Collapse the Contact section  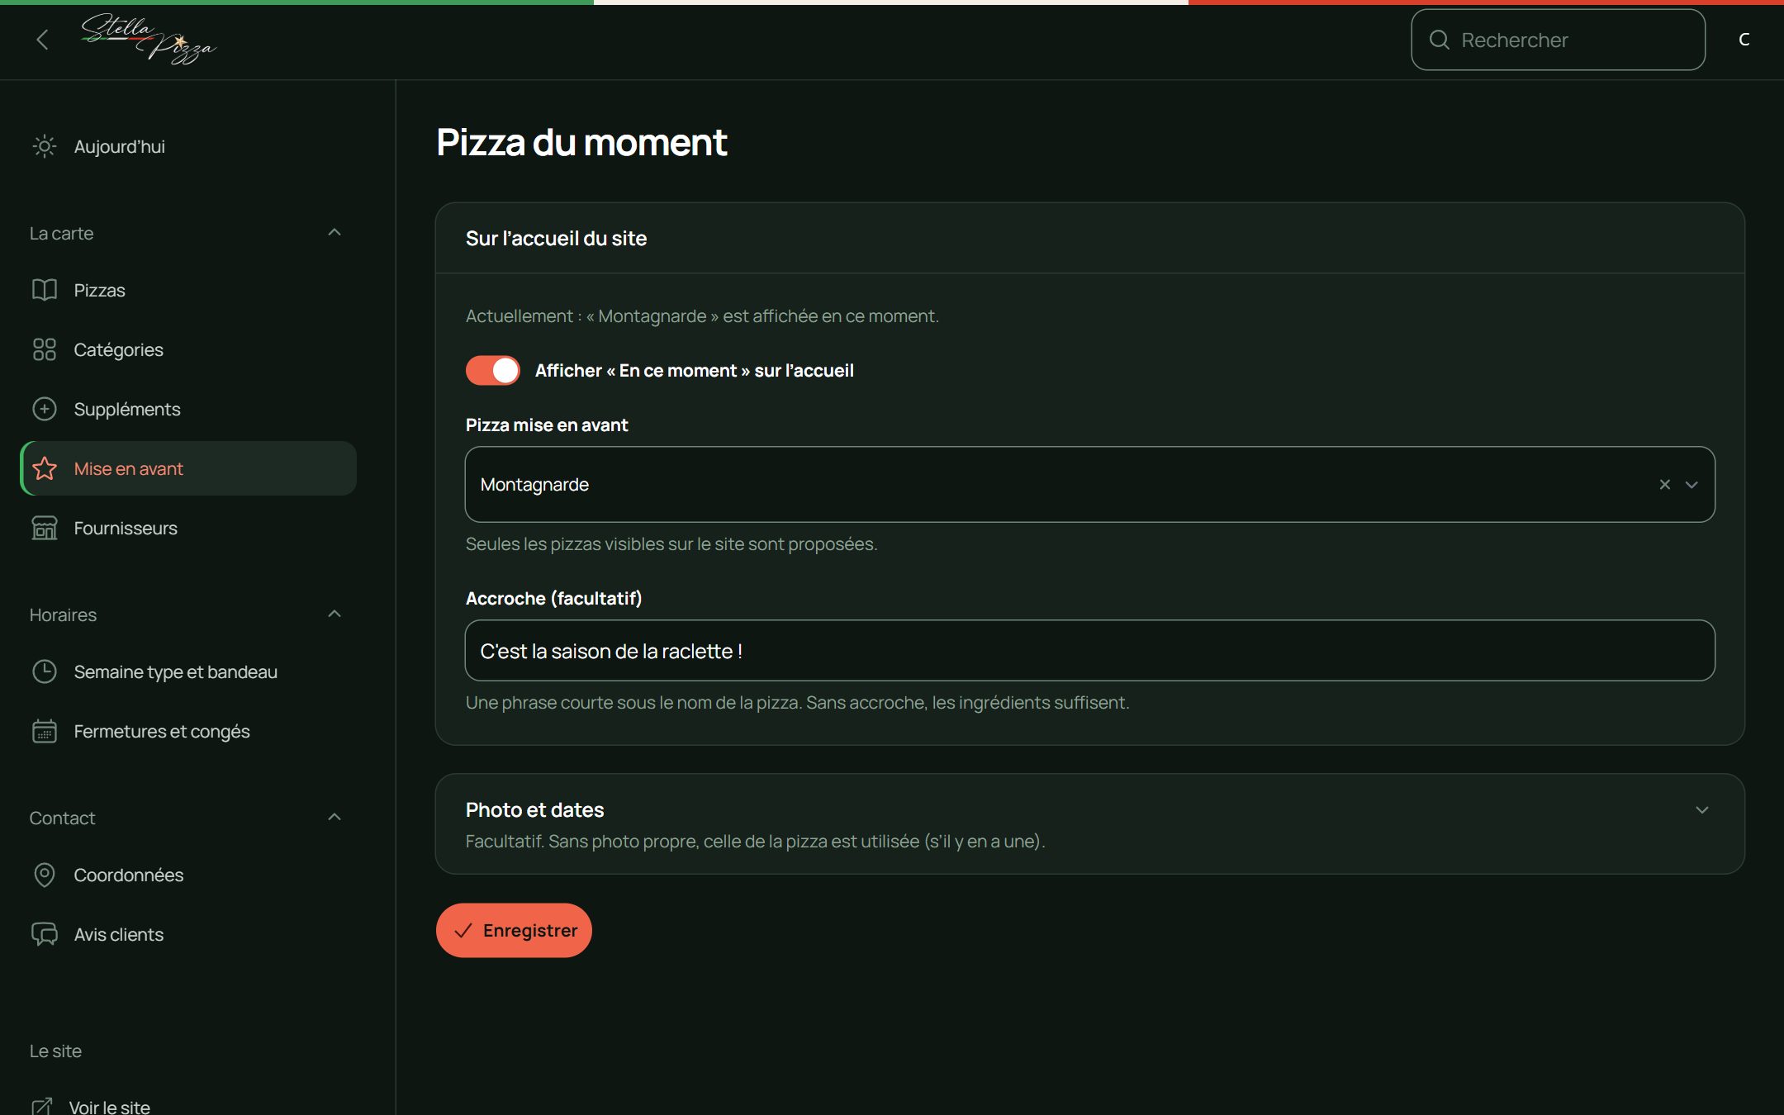click(x=334, y=818)
